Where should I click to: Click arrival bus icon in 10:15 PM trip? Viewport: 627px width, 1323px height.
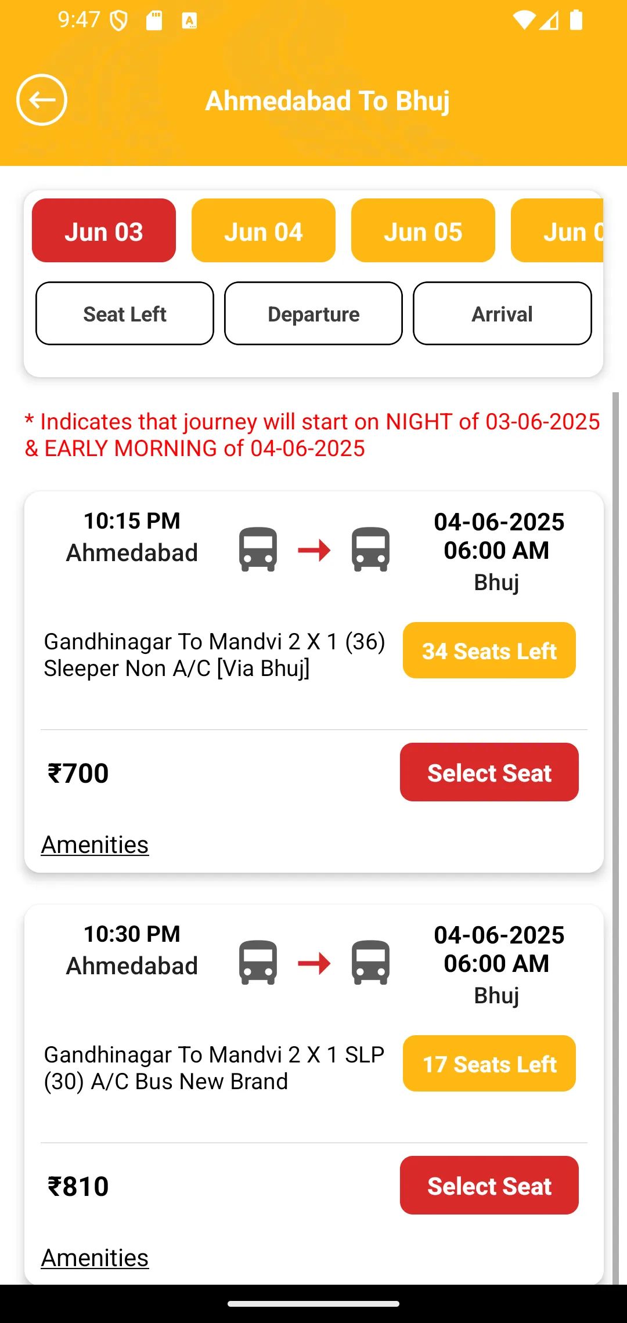370,550
